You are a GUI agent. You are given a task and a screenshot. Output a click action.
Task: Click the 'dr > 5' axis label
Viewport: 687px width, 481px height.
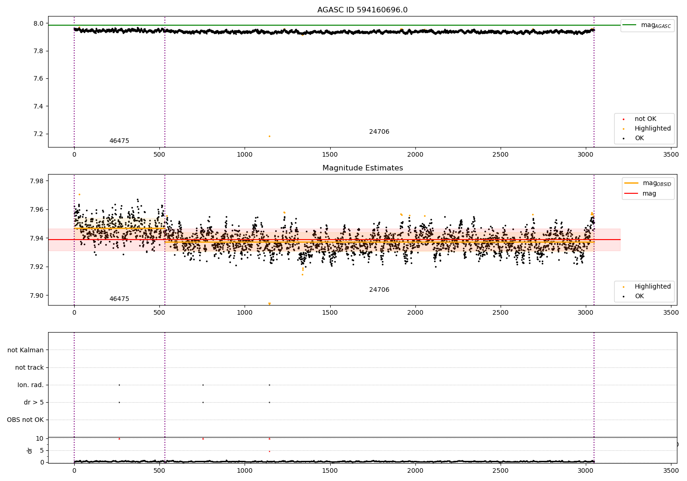click(x=34, y=403)
